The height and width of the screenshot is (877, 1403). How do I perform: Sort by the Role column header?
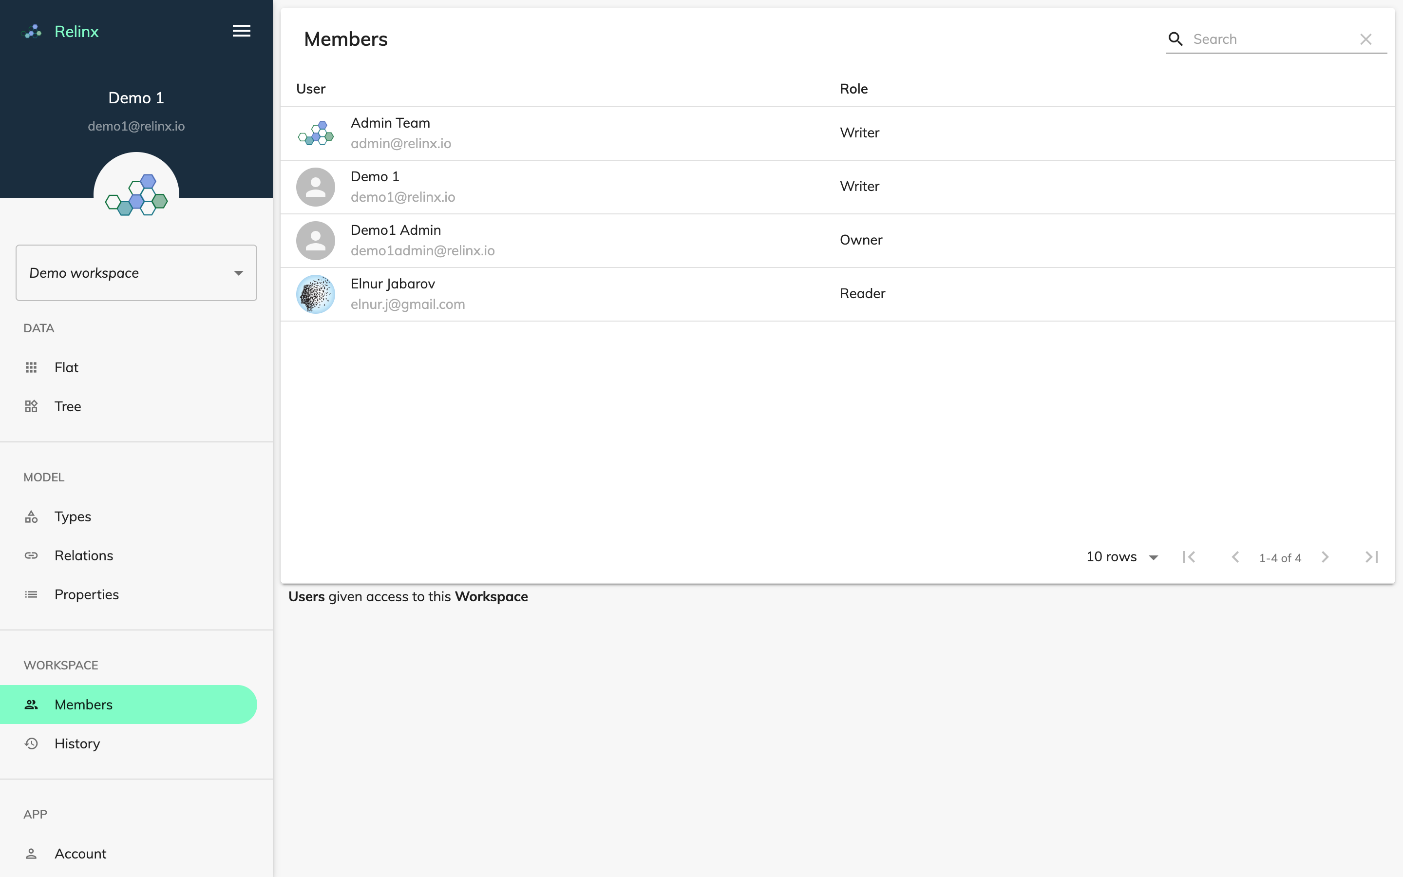click(853, 89)
